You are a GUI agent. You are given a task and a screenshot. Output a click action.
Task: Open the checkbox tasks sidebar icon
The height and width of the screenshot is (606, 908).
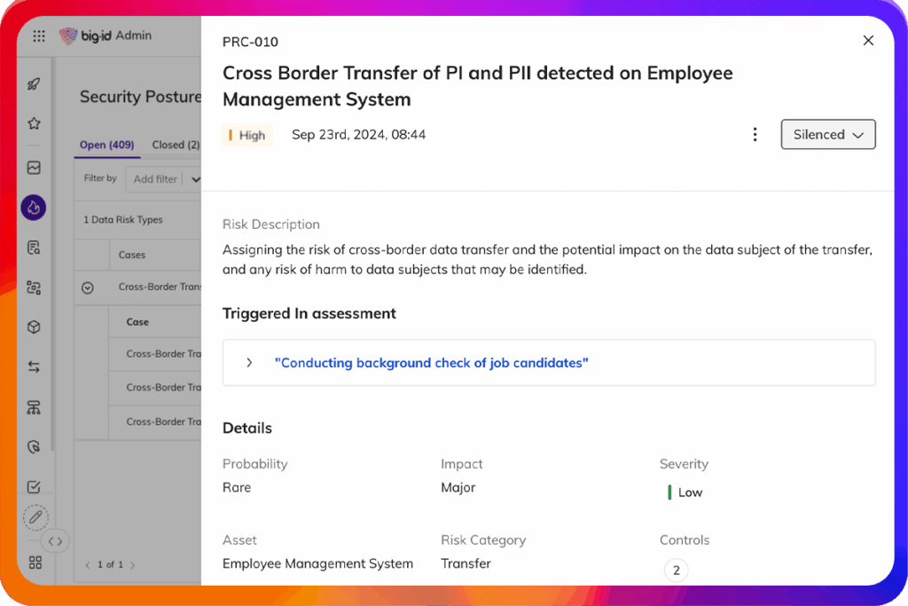34,486
